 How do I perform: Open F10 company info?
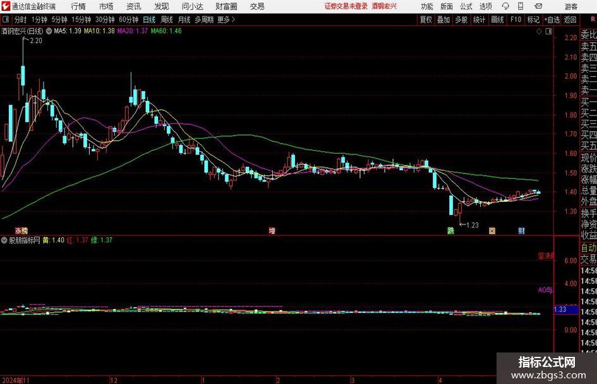516,20
